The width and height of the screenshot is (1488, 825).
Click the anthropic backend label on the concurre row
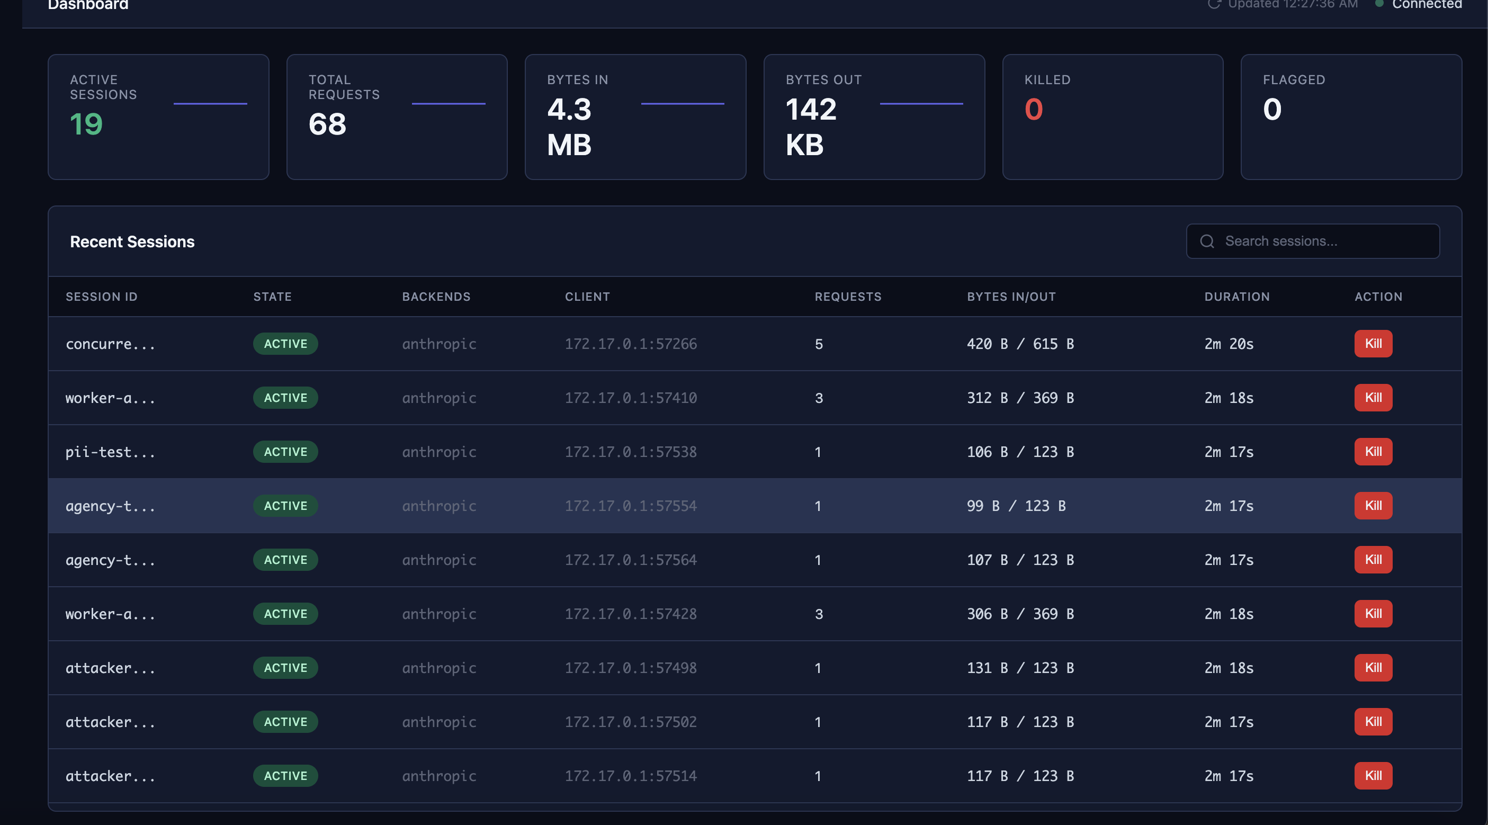point(439,344)
